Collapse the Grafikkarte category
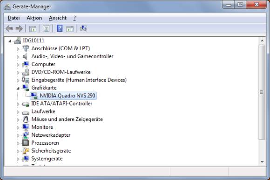This screenshot has height=180, width=270. click(x=18, y=88)
